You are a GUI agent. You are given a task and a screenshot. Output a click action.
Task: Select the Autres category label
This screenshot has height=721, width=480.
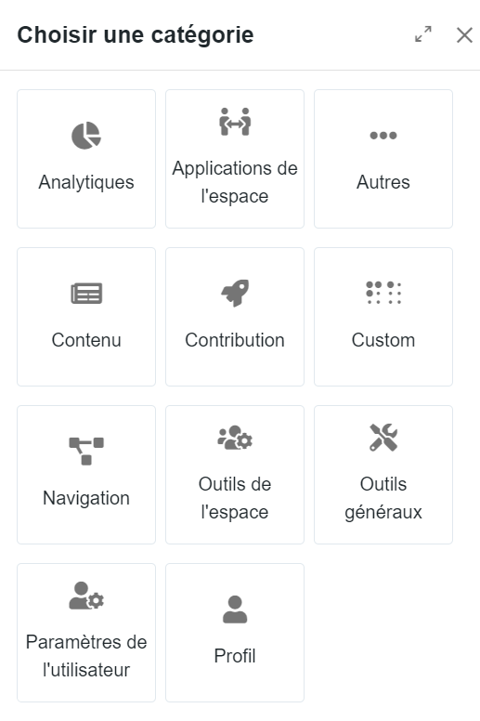click(x=383, y=182)
